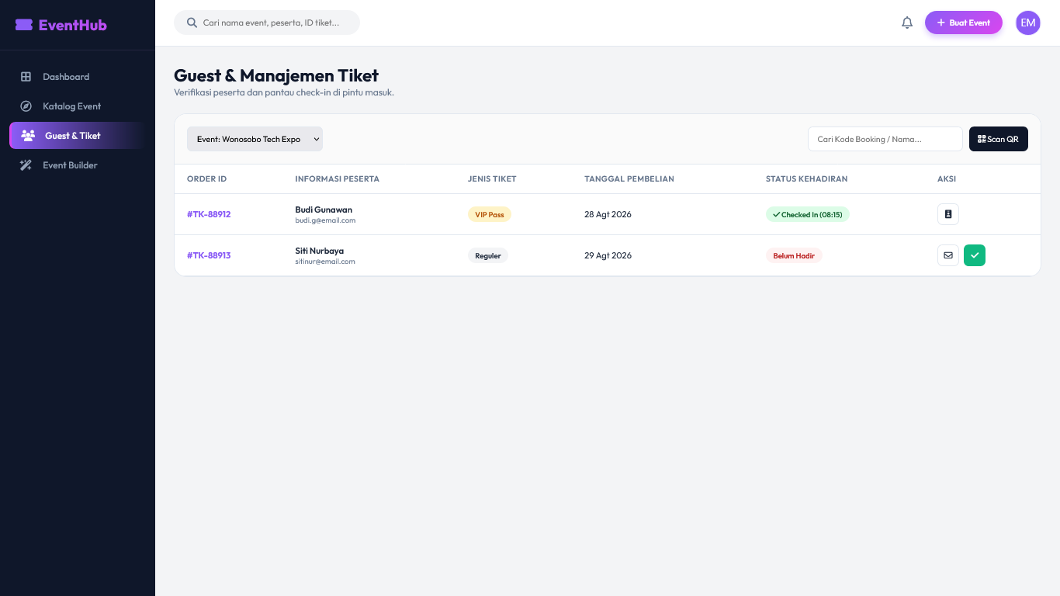Open order #TK-88912 link
The width and height of the screenshot is (1060, 596).
coord(209,214)
